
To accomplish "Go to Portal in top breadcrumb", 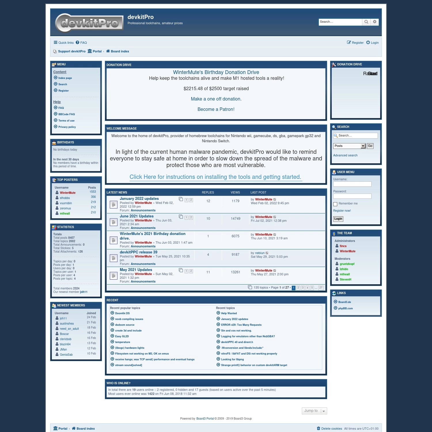I will click(x=95, y=51).
